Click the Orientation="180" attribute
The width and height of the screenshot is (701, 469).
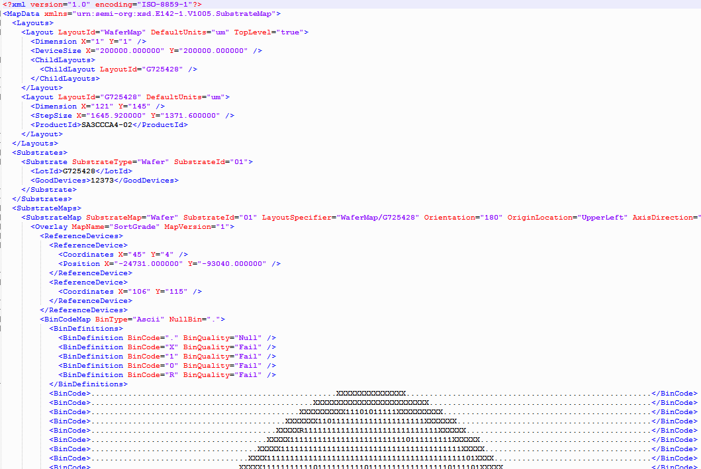click(463, 218)
